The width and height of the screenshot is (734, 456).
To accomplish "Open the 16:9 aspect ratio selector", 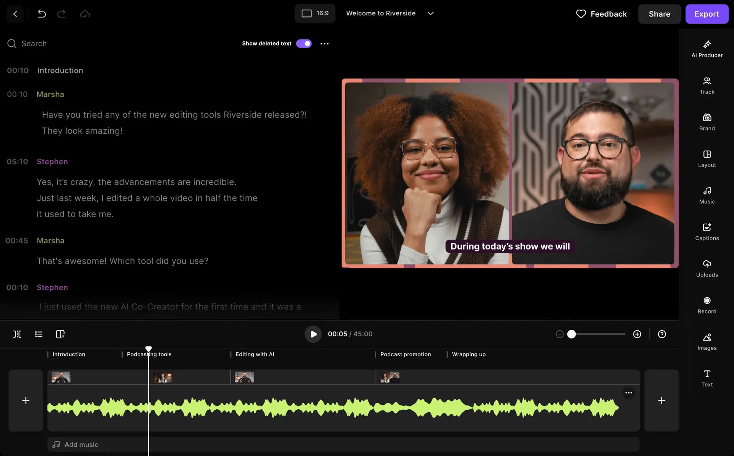I will [315, 13].
